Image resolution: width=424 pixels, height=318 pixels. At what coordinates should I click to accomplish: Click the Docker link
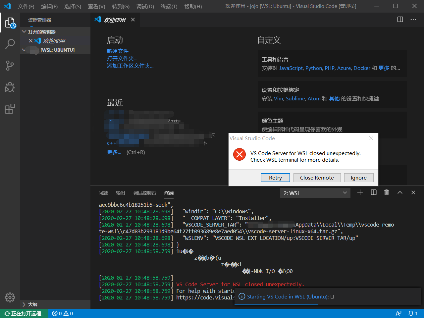point(362,68)
